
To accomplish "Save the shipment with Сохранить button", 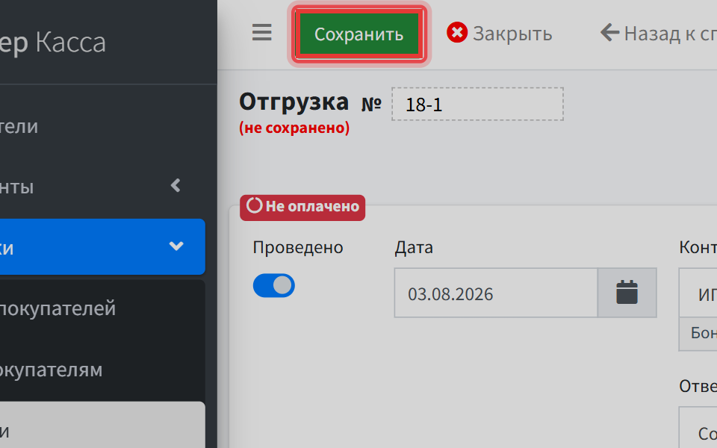I will pos(359,34).
